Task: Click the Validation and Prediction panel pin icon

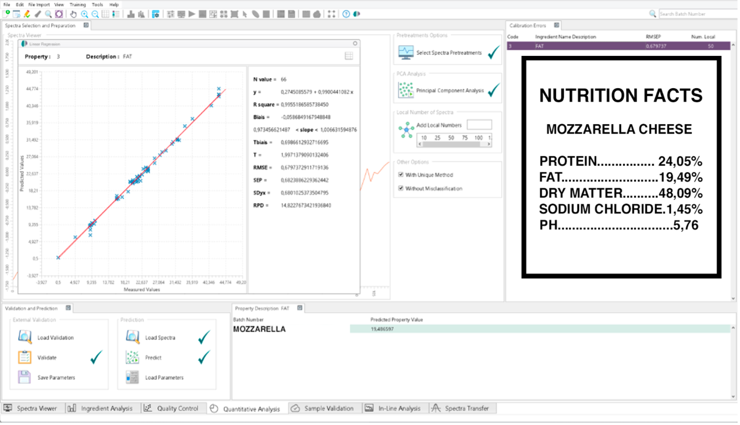Action: point(68,308)
